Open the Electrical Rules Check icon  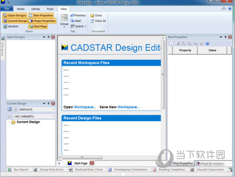(71, 169)
